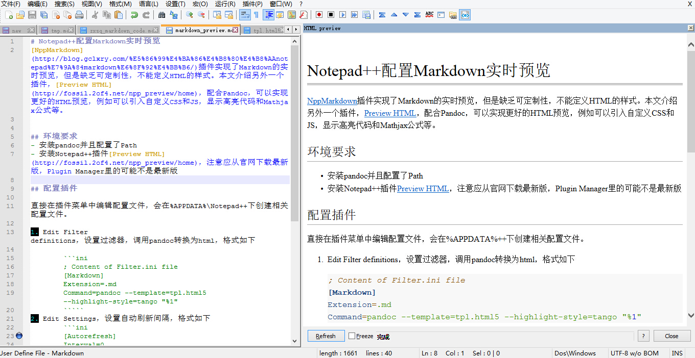Click the Undo arrow icon
The width and height of the screenshot is (695, 358).
[134, 15]
